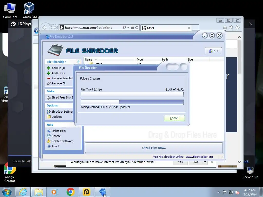The image size is (263, 197).
Task: Click the taskbar clock showing 4:02 AM
Action: point(250,192)
